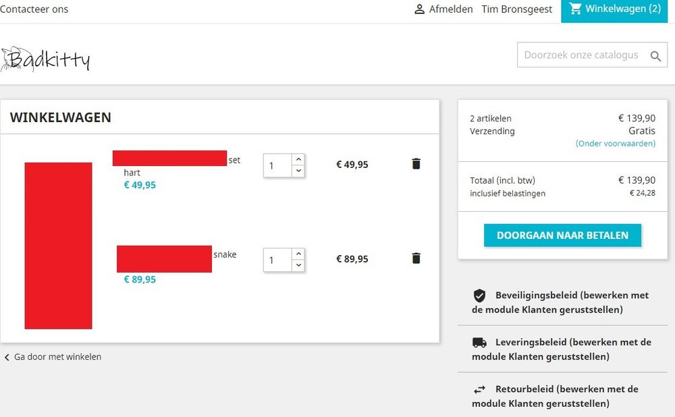The width and height of the screenshot is (675, 417).
Task: Delete the hart set item with trash icon
Action: pos(416,164)
